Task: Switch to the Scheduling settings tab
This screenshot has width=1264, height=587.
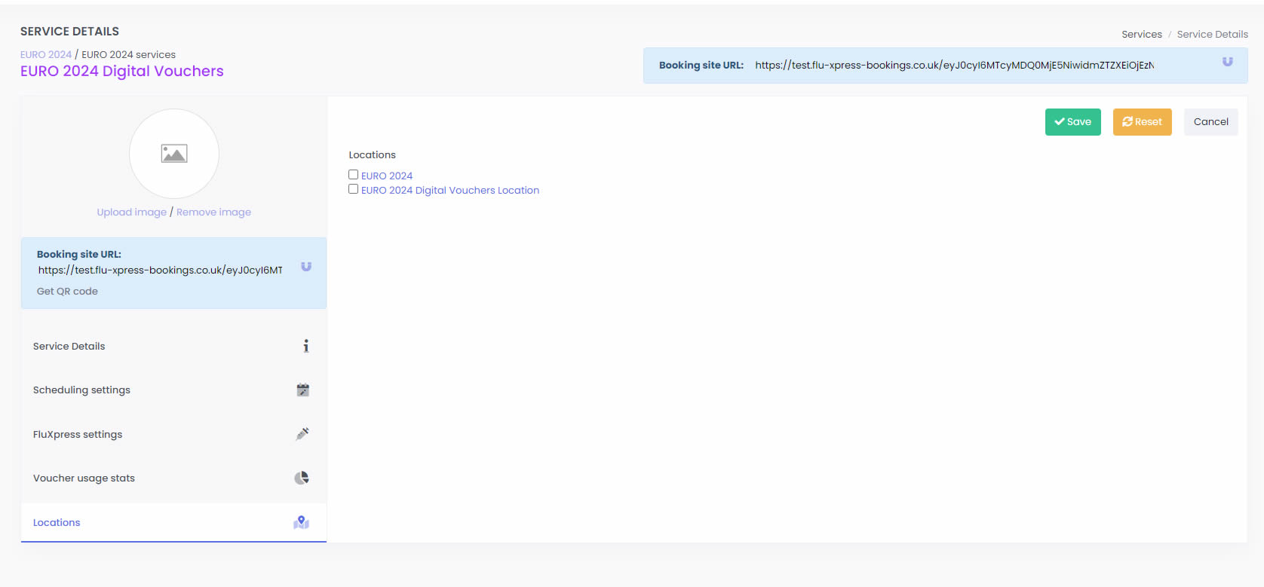Action: (x=81, y=390)
